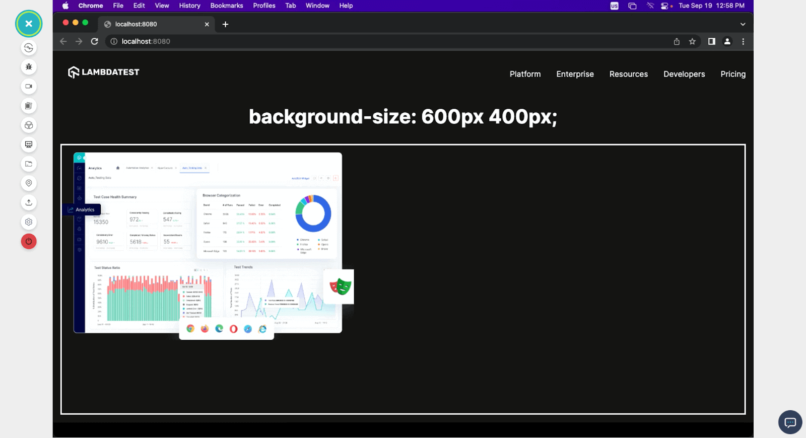Open Chrome's three-dot menu
Viewport: 806px width, 438px height.
[x=743, y=41]
